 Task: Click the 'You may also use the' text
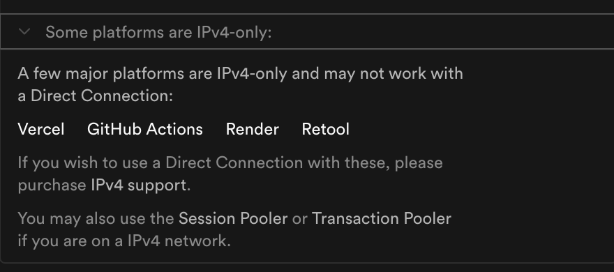[x=96, y=218]
